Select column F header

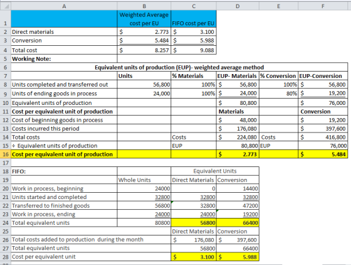[x=323, y=6]
